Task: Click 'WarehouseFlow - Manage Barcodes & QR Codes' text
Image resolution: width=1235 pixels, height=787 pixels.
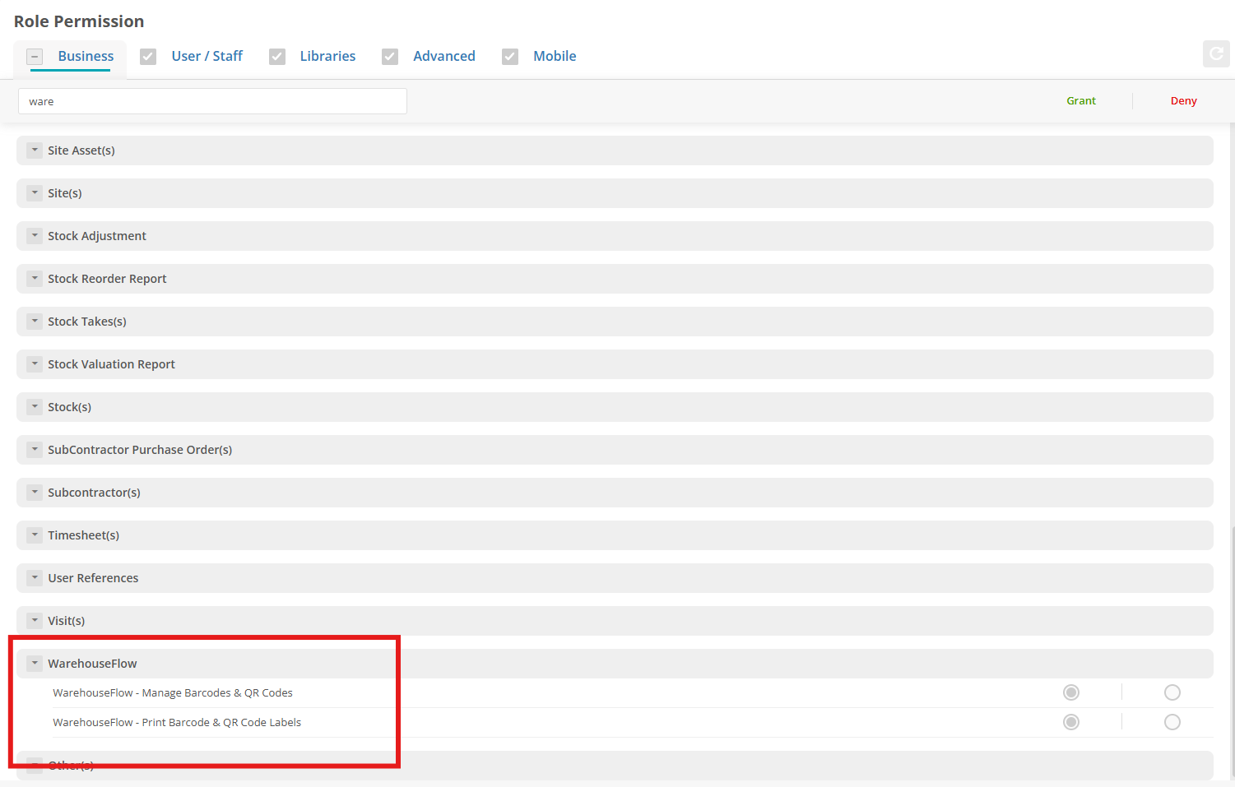Action: pos(173,693)
